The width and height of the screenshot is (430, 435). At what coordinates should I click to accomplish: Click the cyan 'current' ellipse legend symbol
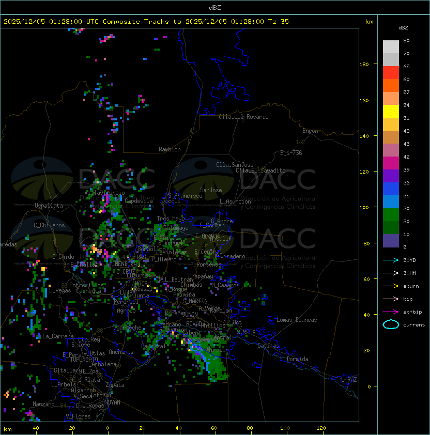391,324
